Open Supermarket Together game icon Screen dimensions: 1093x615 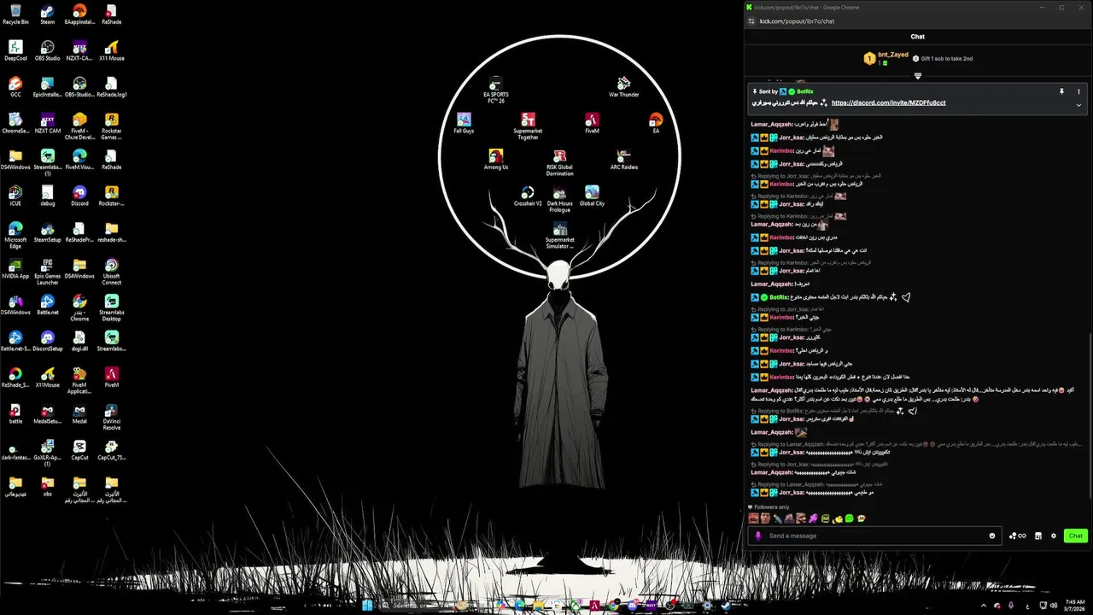pos(528,126)
